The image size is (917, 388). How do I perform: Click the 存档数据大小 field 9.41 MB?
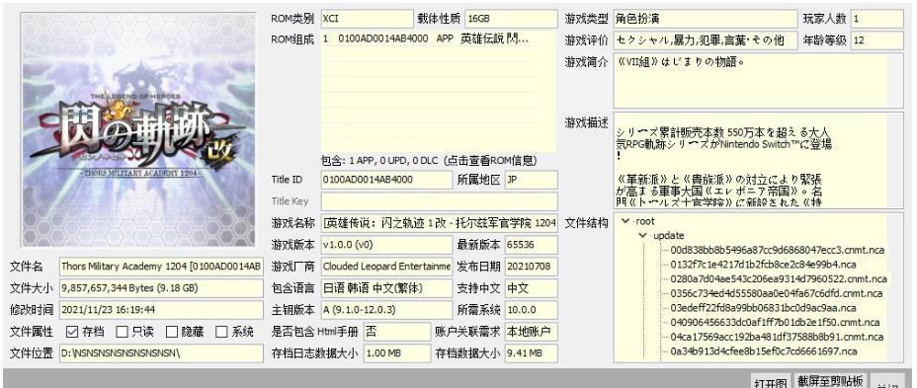[x=531, y=353]
